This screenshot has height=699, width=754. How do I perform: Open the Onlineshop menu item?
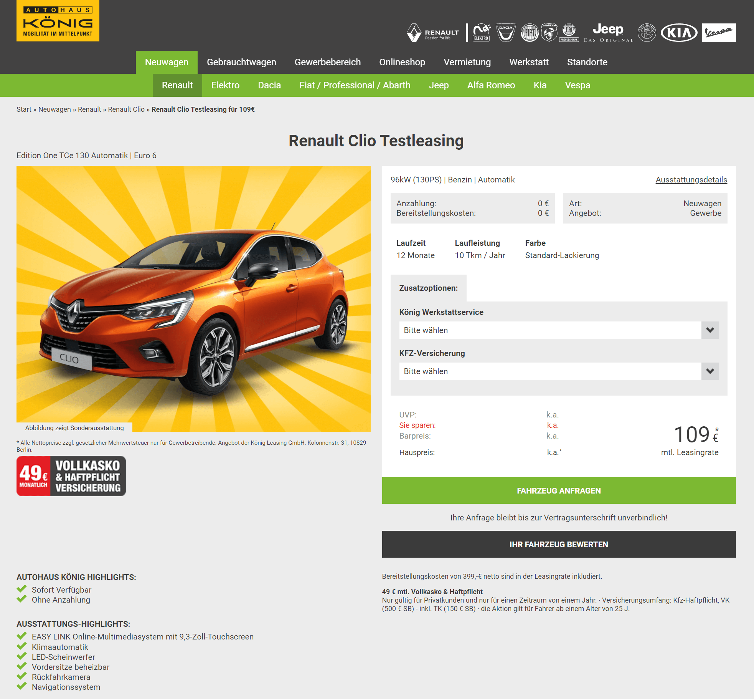coord(402,62)
